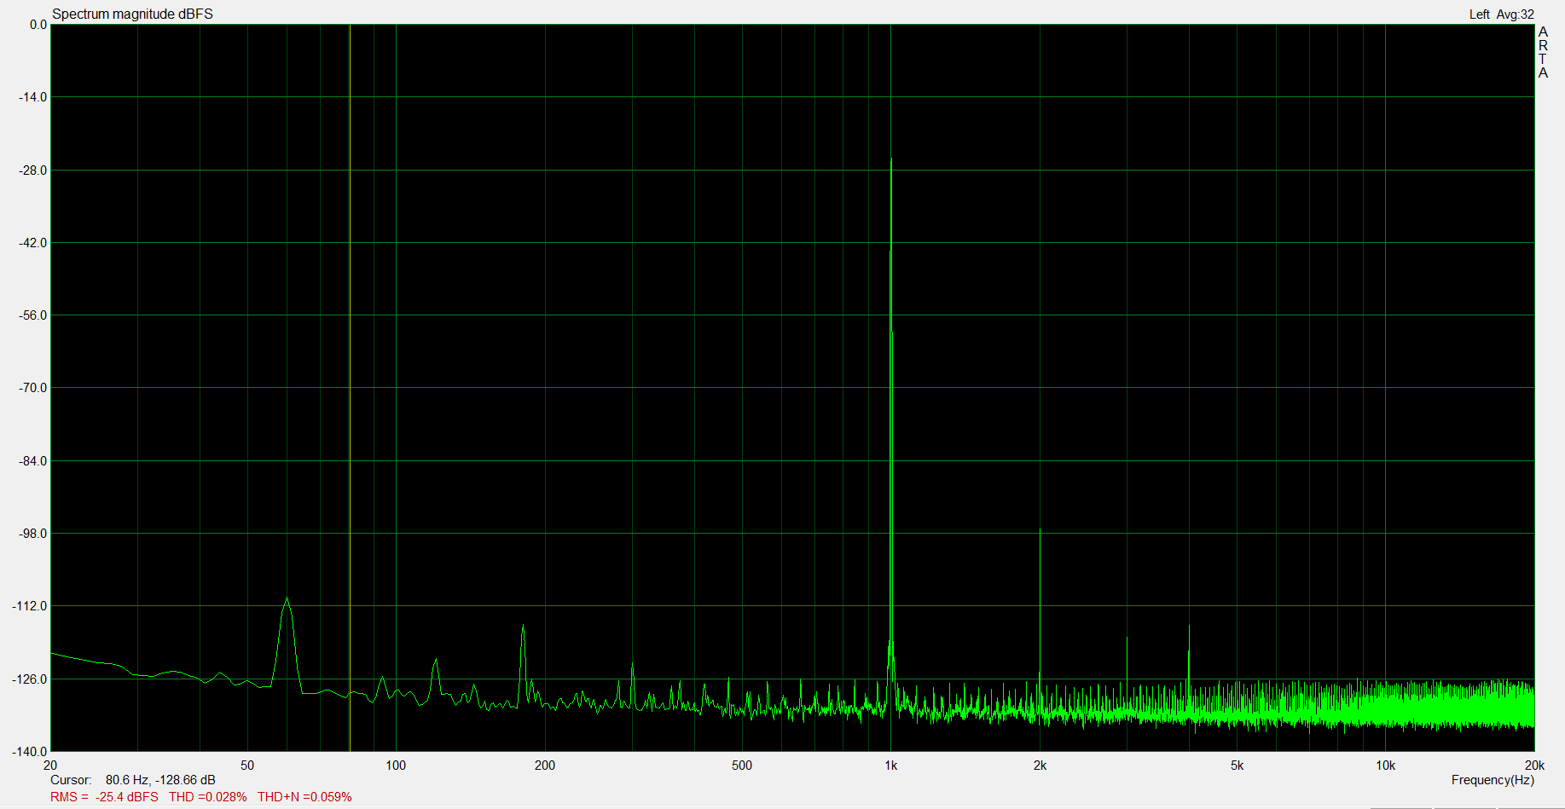Click the "-84.0" y-axis label

tap(33, 461)
